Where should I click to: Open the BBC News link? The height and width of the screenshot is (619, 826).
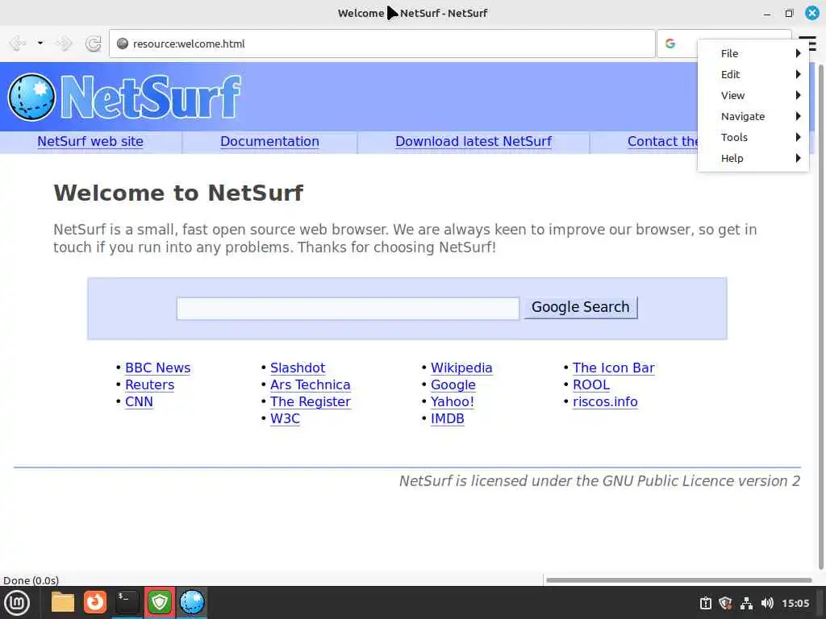[157, 368]
